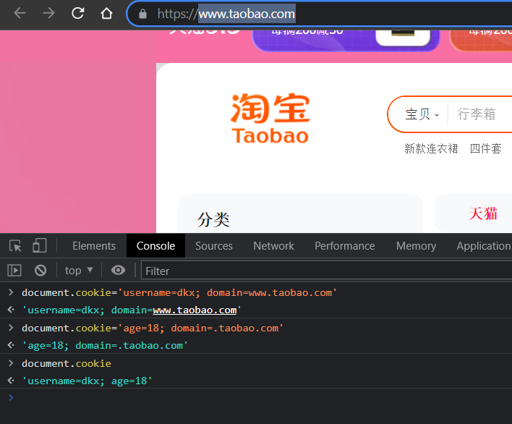The image size is (512, 424).
Task: Open the Sources tab
Action: click(x=214, y=246)
